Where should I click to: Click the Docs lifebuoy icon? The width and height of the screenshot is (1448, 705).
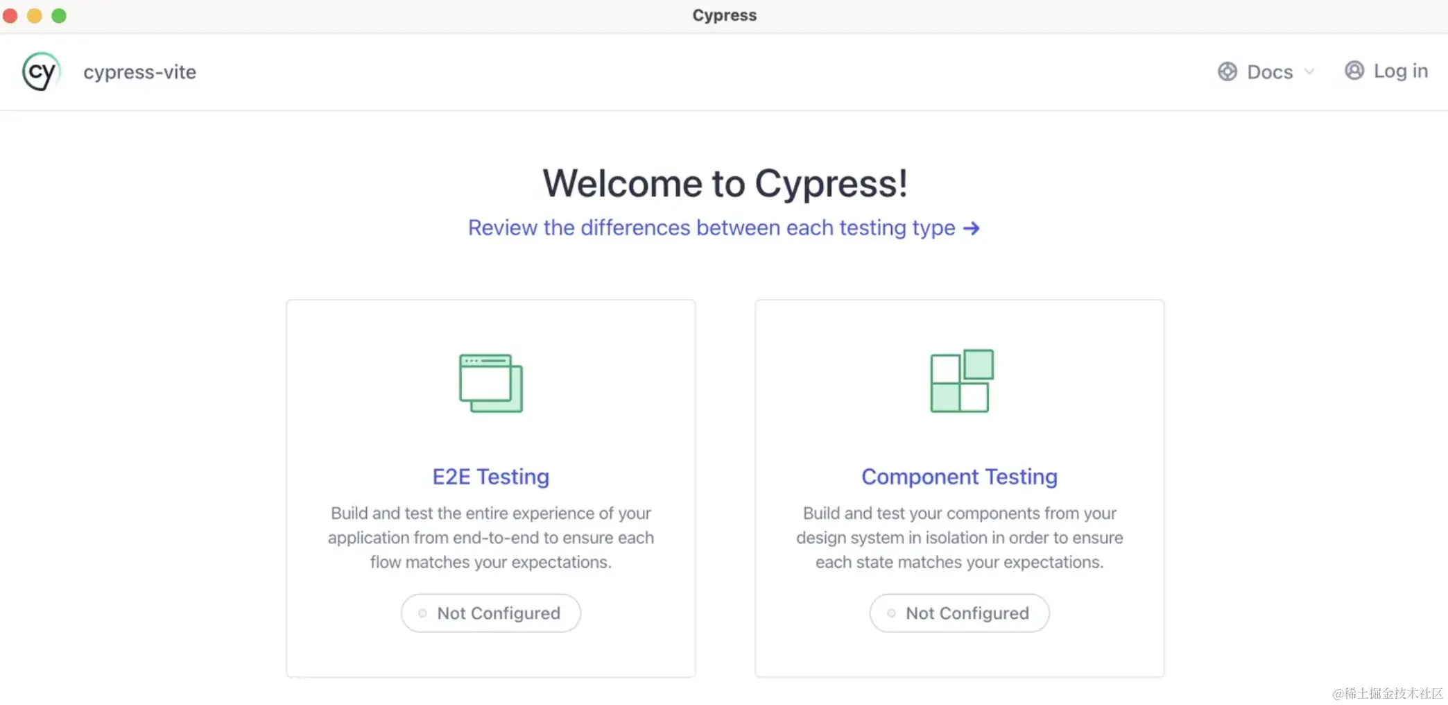(x=1227, y=71)
